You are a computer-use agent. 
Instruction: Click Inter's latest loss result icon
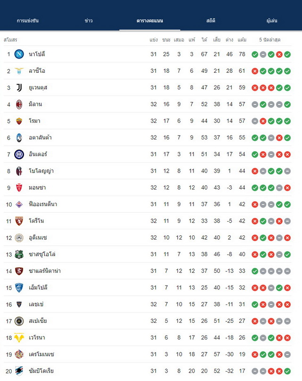287,155
